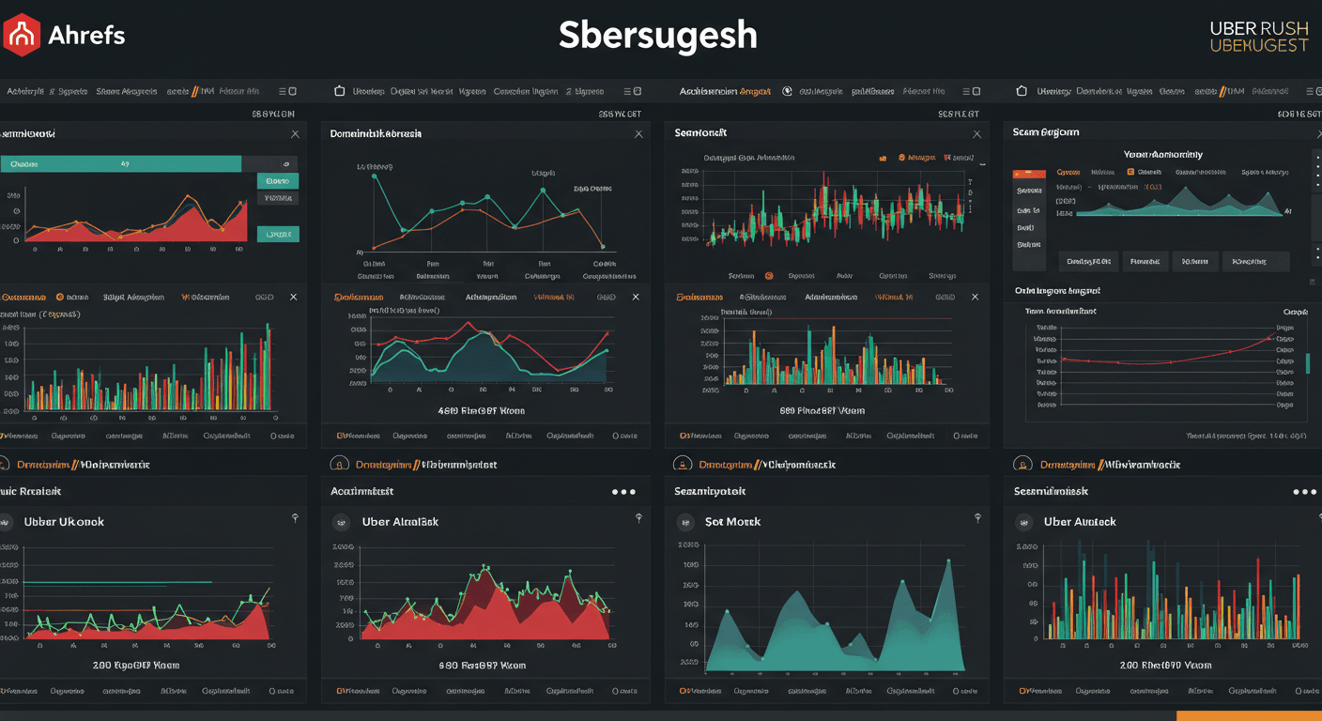Click the bottom green button in the top-left panel
This screenshot has width=1322, height=721.
coord(277,234)
